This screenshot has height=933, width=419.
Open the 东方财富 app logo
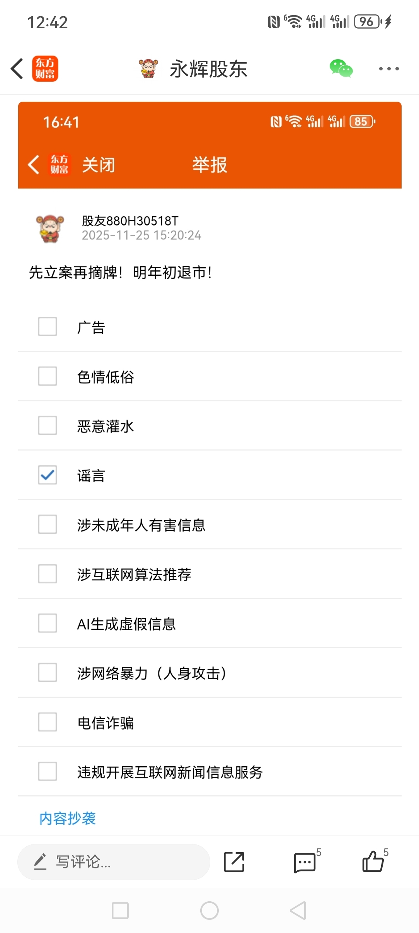coord(45,69)
